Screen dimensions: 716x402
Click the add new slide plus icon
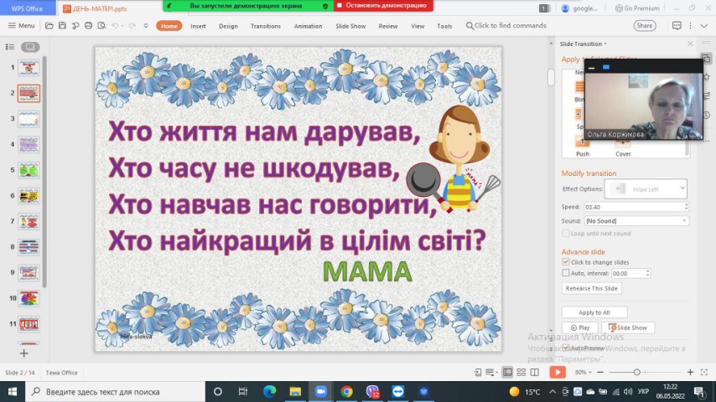(23, 353)
